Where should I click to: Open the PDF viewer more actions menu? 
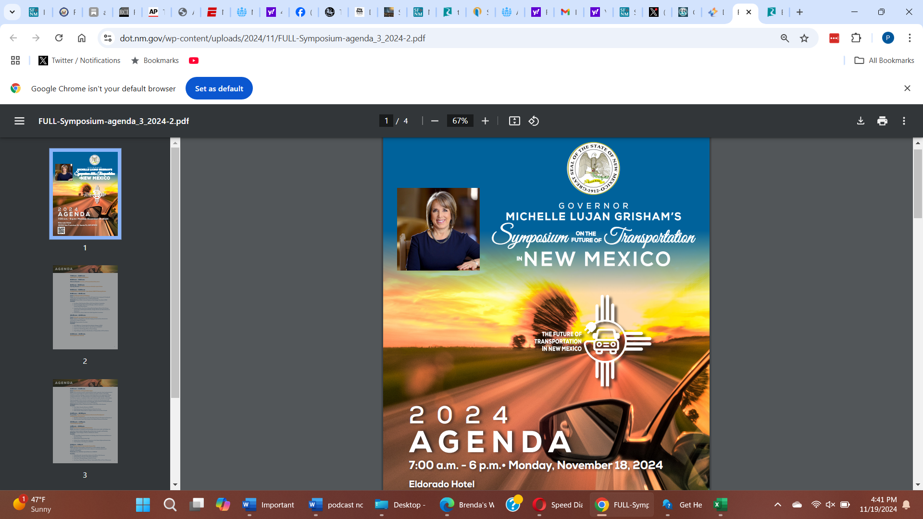coord(904,121)
